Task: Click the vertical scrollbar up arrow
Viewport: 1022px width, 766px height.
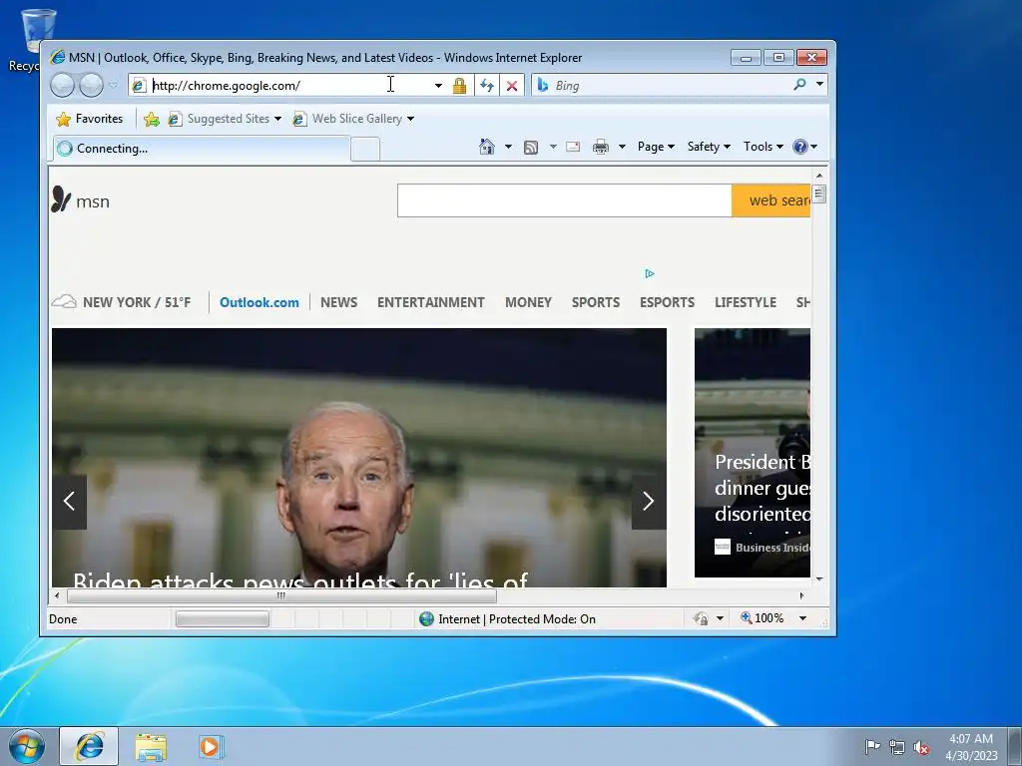Action: 819,176
